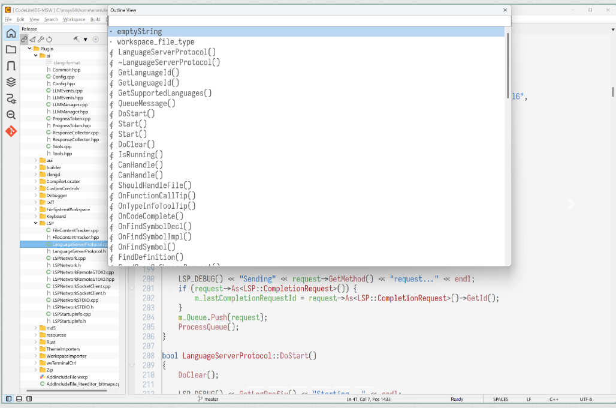Image resolution: width=616 pixels, height=408 pixels.
Task: Click the LF line ending status entry
Action: pyautogui.click(x=529, y=399)
